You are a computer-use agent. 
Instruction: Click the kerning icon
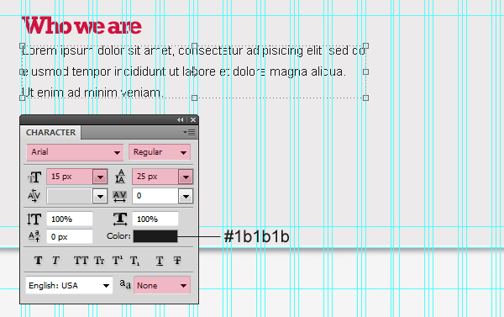(x=34, y=196)
